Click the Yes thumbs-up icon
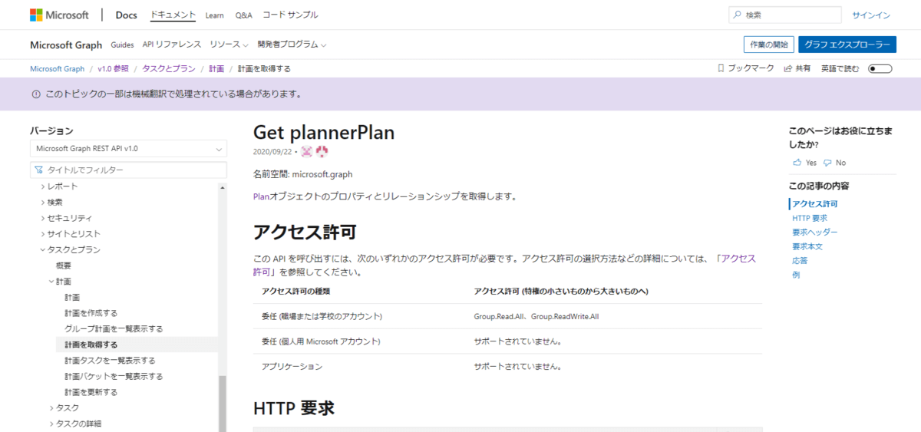Viewport: 921px width, 432px height. point(797,163)
